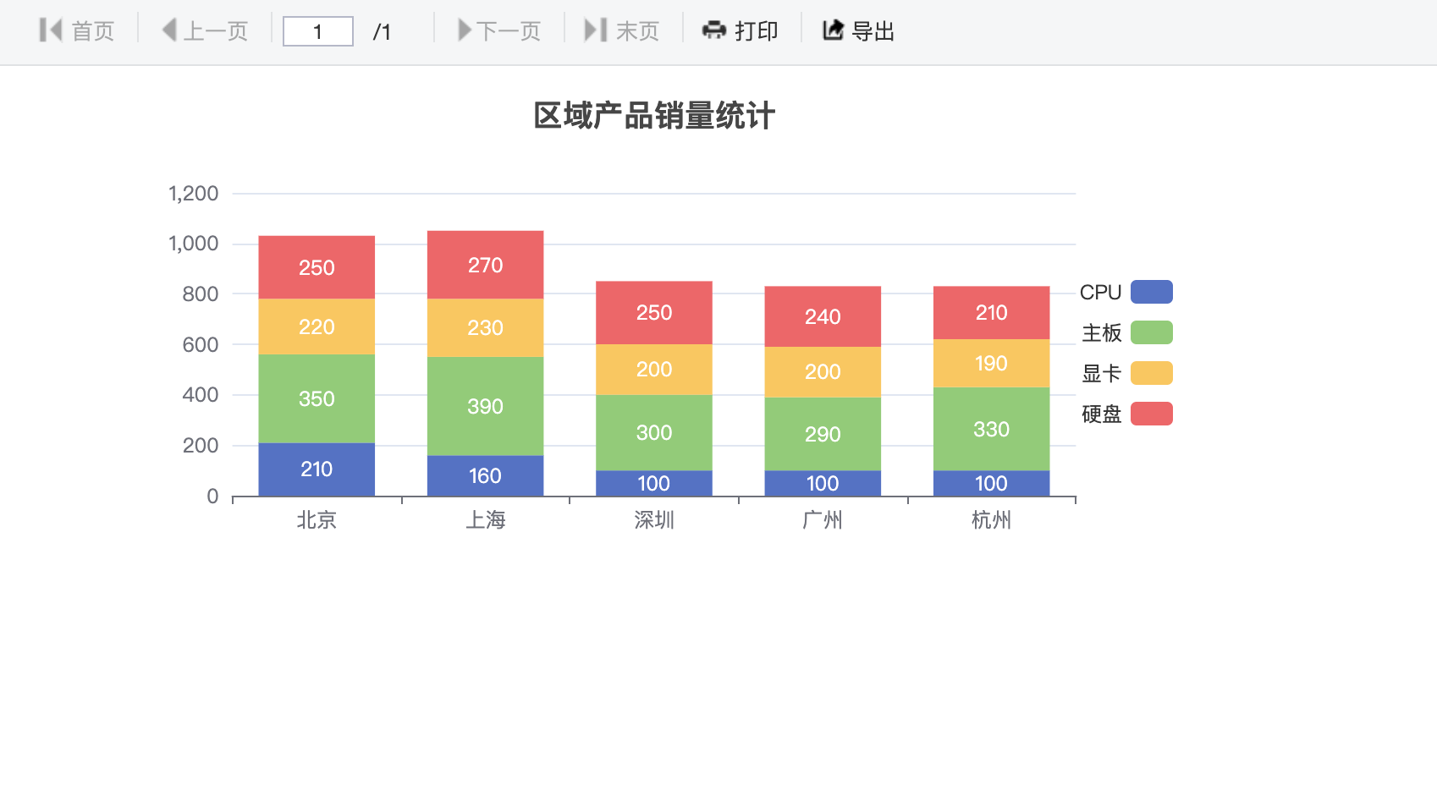Select 北京 主板 bar segment 350
Screen dimensions: 1437x812
point(317,398)
